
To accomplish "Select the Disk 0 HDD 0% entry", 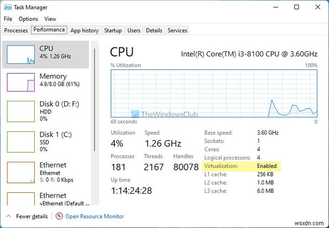I will [46, 111].
